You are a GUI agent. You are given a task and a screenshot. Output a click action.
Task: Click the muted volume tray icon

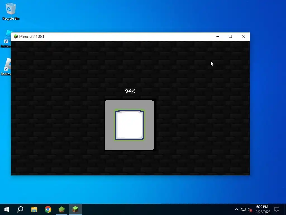pyautogui.click(x=250, y=209)
